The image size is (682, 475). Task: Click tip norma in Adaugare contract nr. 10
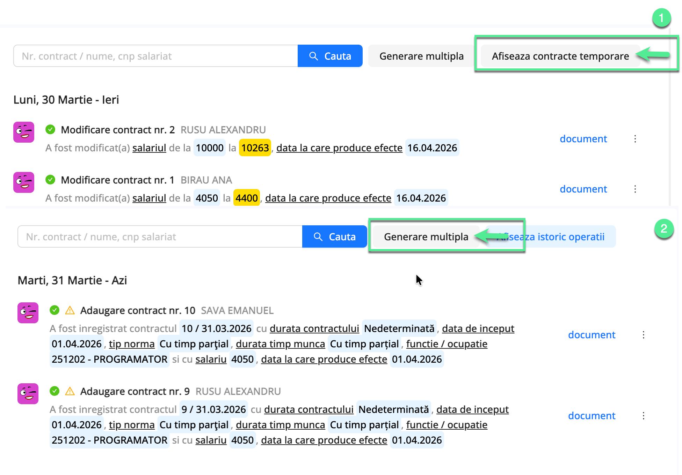click(132, 344)
